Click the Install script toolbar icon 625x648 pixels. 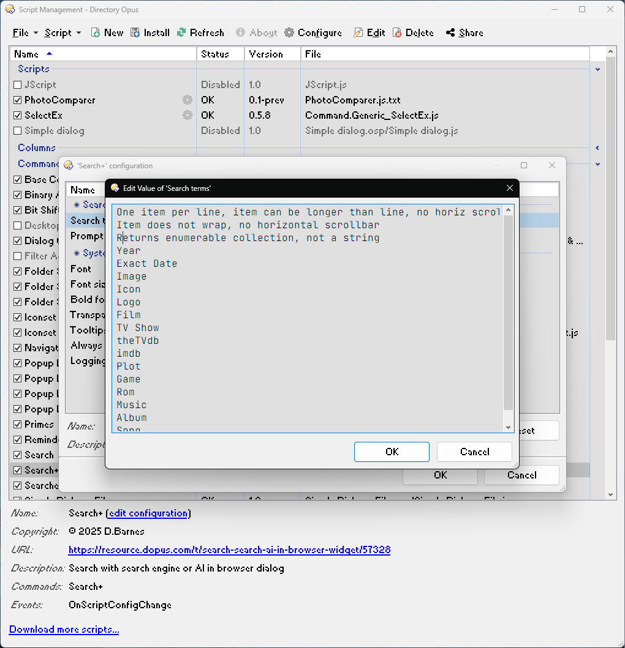(135, 33)
